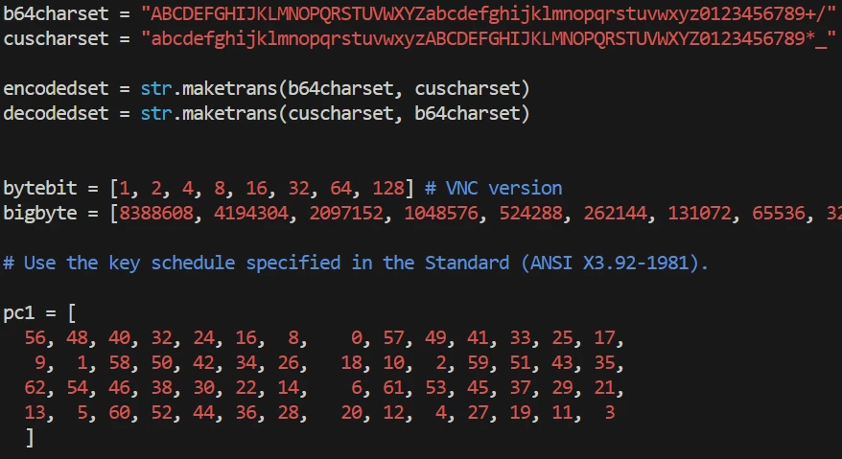Click the closing bracket of the pc1 list
The width and height of the screenshot is (842, 459).
coord(30,437)
